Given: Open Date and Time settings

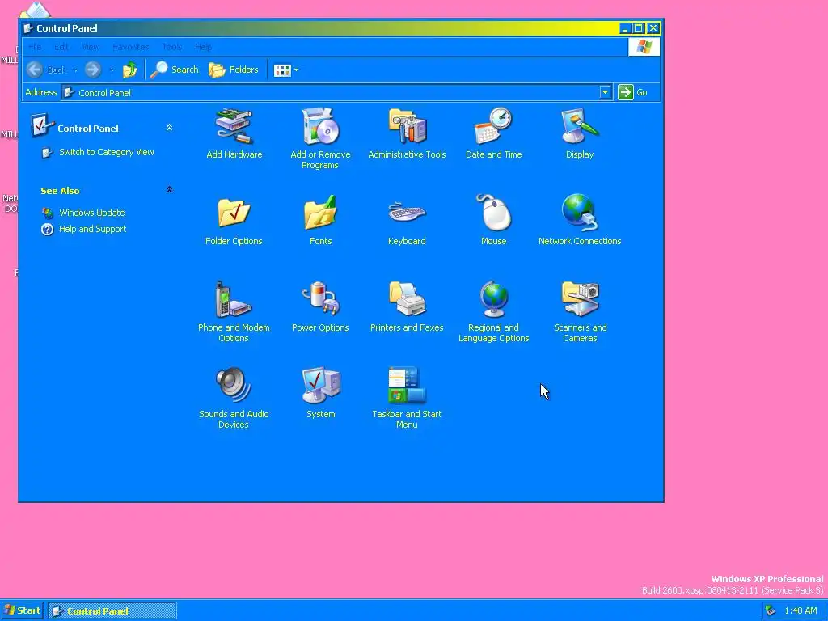Looking at the screenshot, I should pos(493,133).
